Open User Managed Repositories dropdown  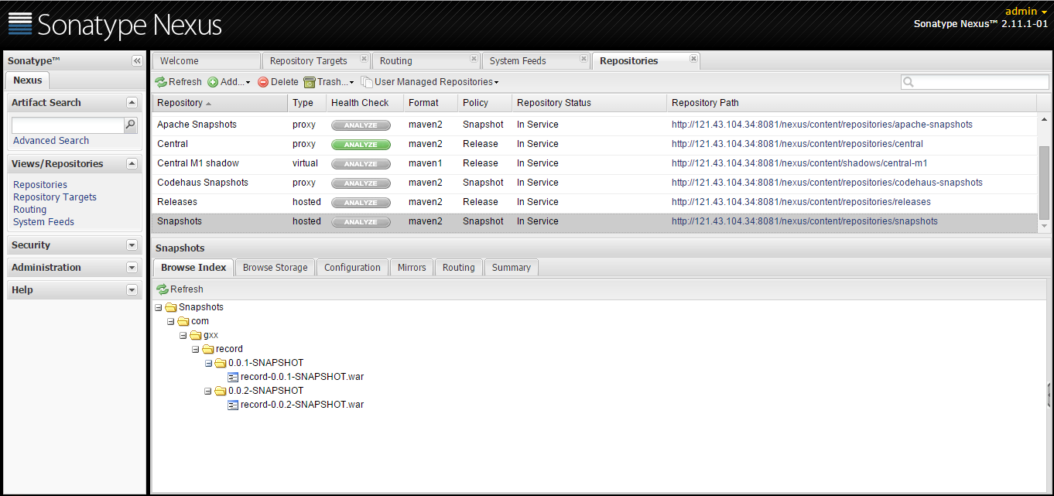430,82
